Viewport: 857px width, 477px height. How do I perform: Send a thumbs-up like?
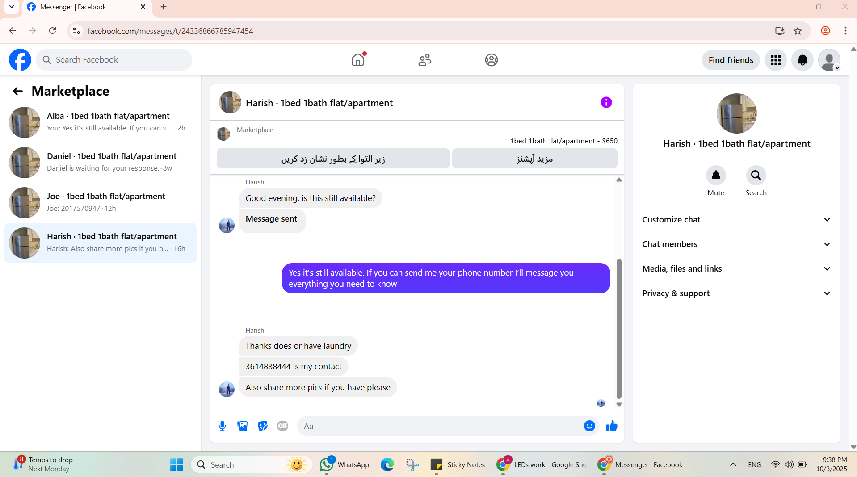coord(612,426)
